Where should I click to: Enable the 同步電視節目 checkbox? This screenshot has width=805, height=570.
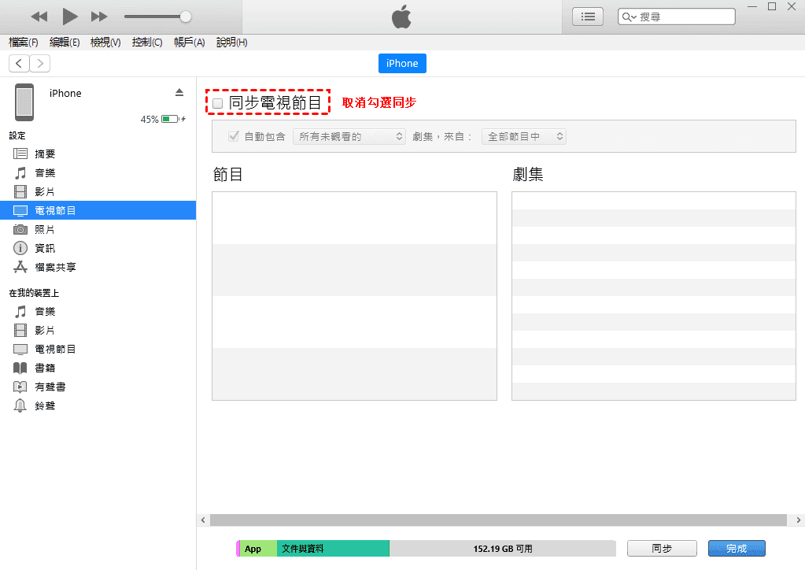click(x=218, y=103)
